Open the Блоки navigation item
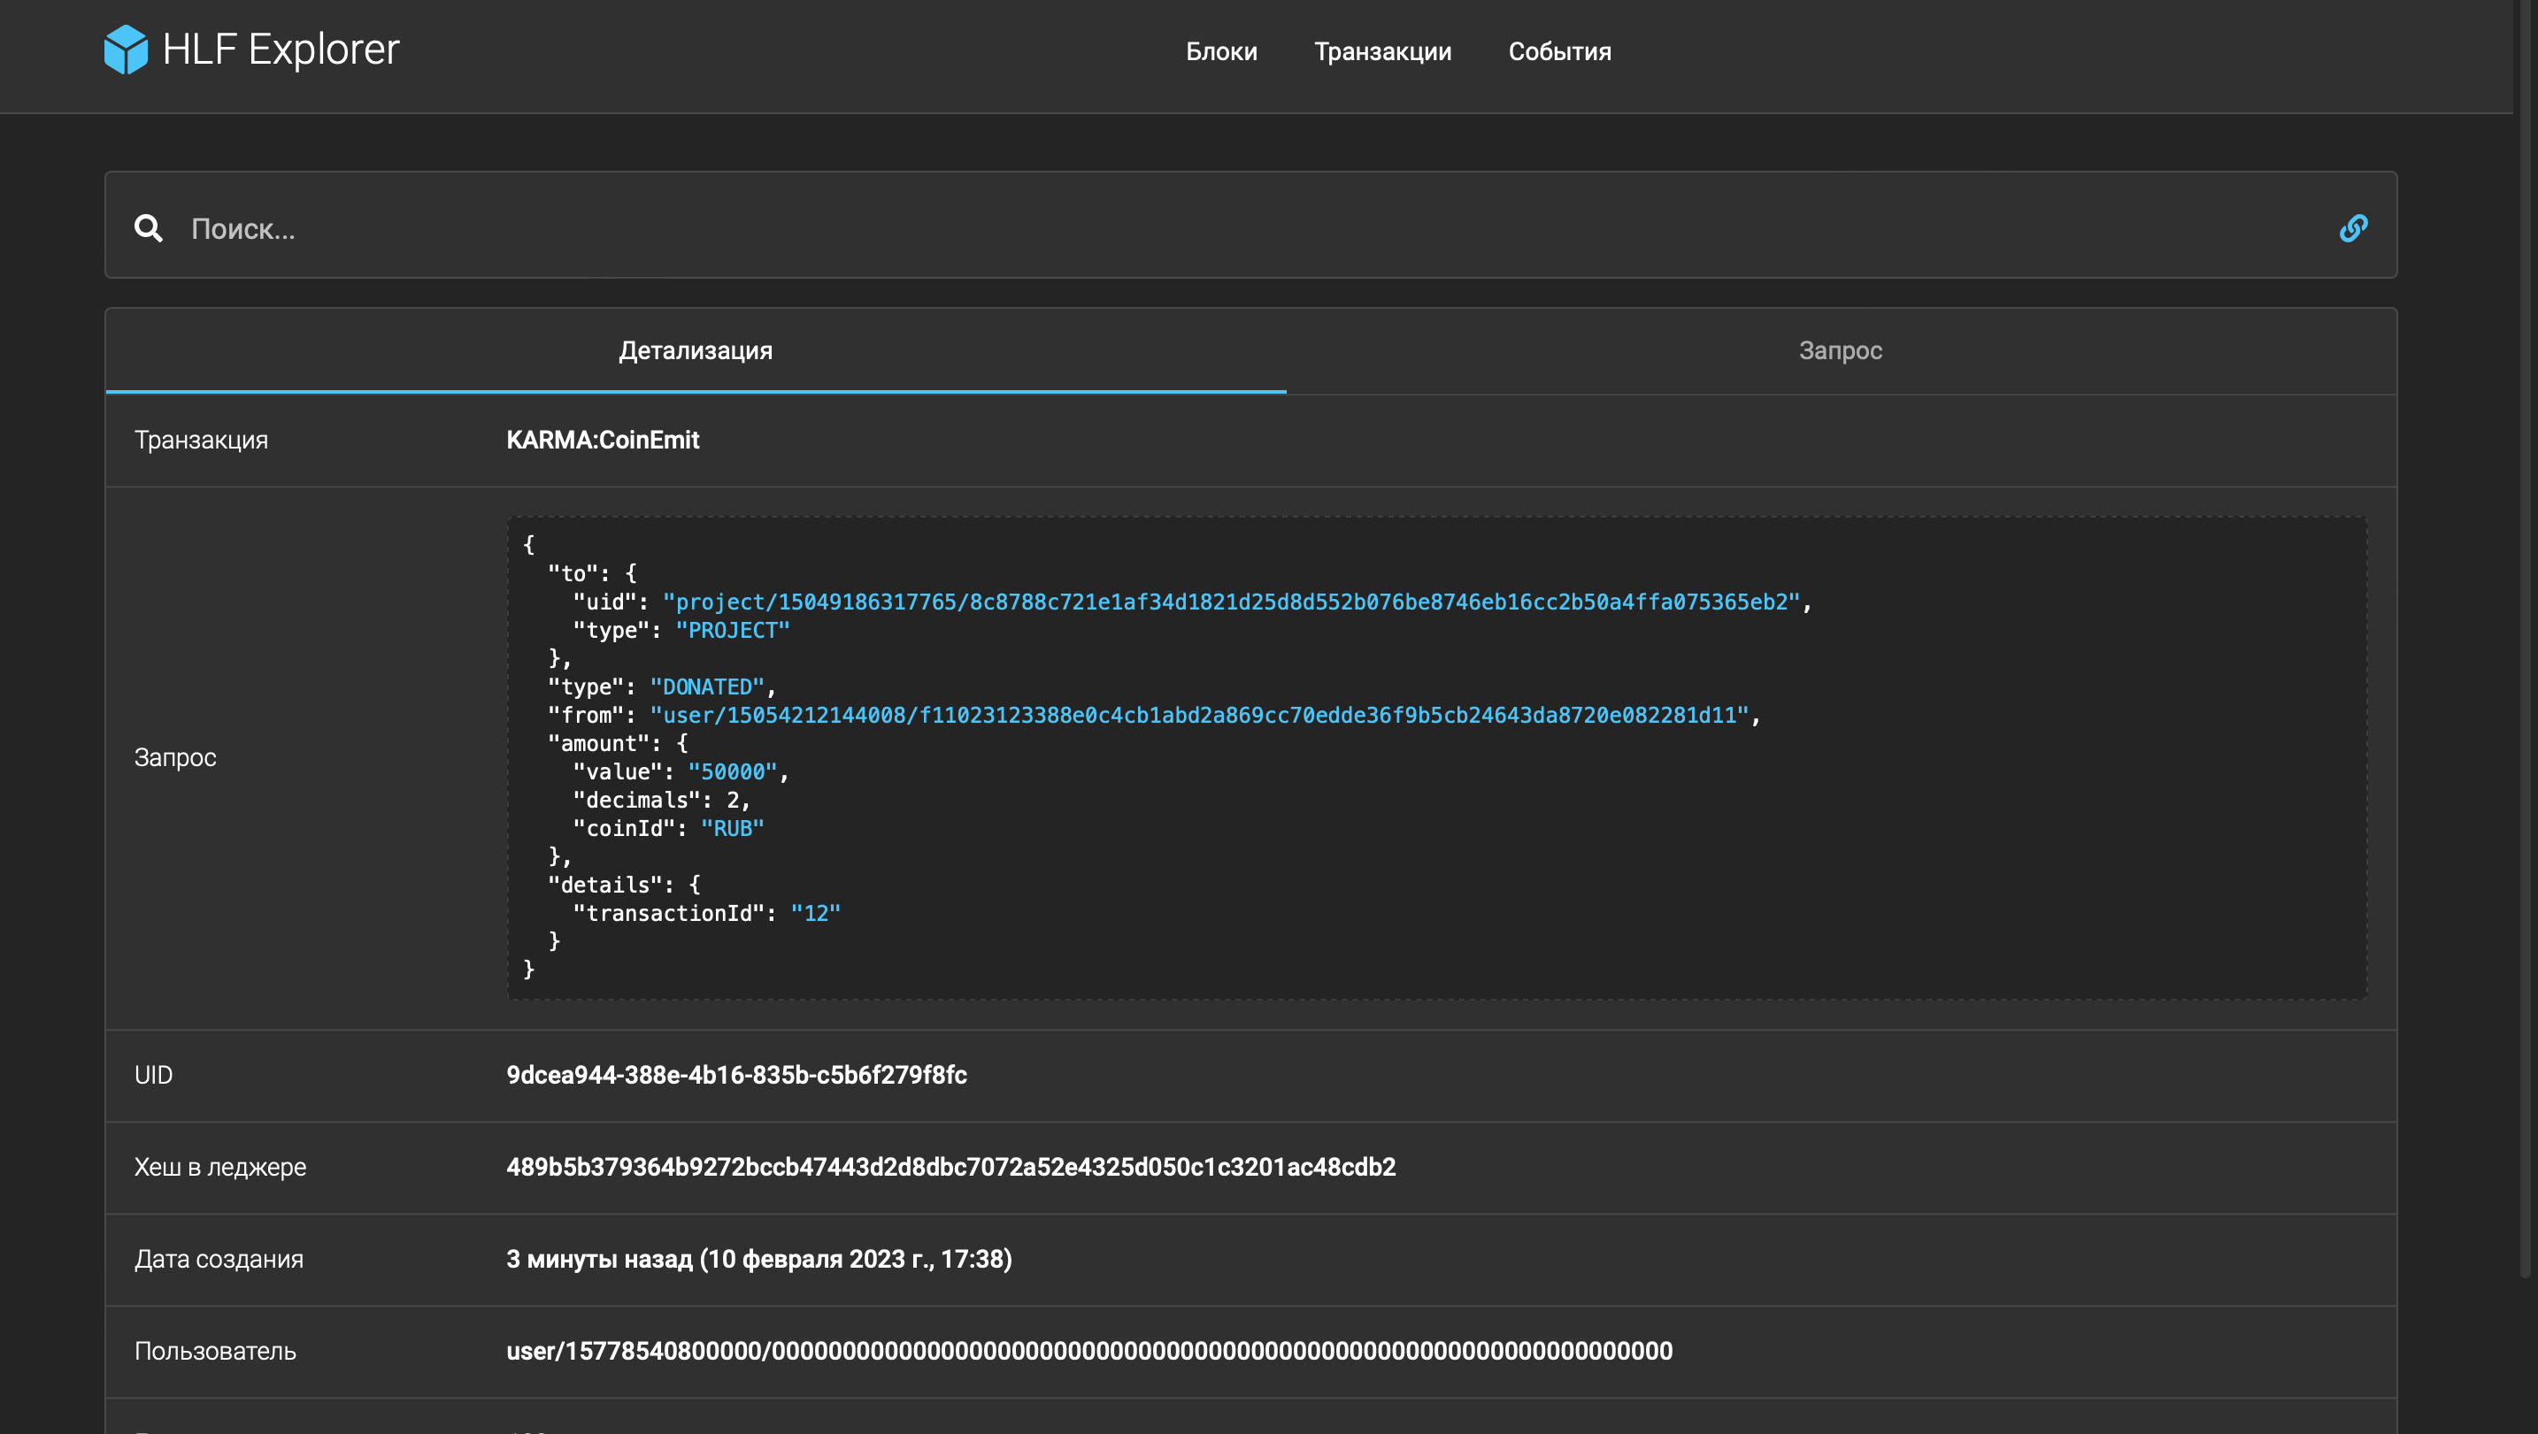Image resolution: width=2538 pixels, height=1434 pixels. pyautogui.click(x=1220, y=51)
